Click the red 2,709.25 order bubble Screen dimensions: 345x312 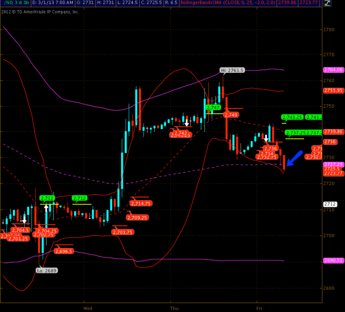coord(137,218)
